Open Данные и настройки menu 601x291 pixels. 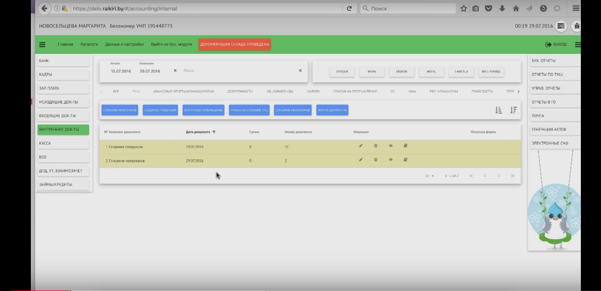[124, 44]
